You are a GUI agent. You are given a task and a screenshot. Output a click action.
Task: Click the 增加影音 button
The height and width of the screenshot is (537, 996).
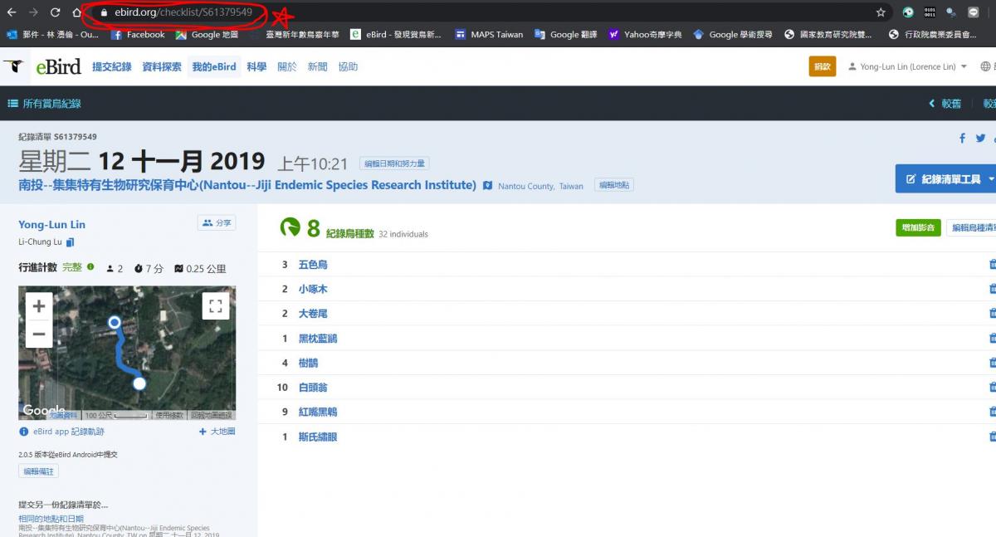coord(918,227)
